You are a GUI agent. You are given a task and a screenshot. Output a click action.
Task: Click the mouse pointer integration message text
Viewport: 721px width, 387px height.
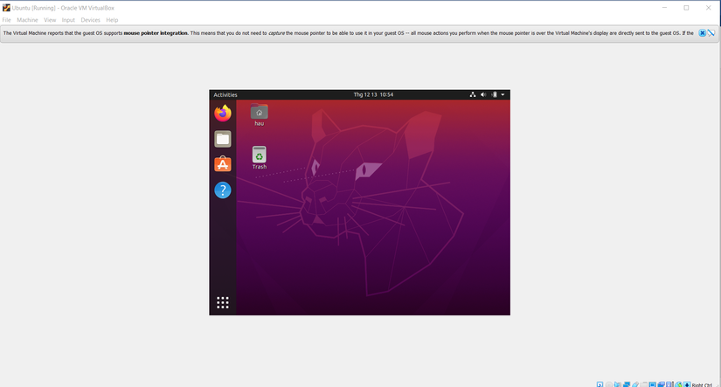(348, 33)
